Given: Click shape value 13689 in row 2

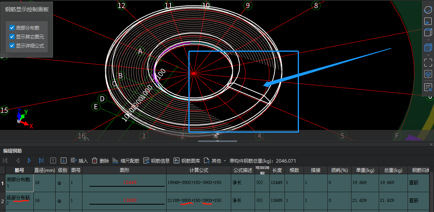Looking at the screenshot, I should point(130,200).
